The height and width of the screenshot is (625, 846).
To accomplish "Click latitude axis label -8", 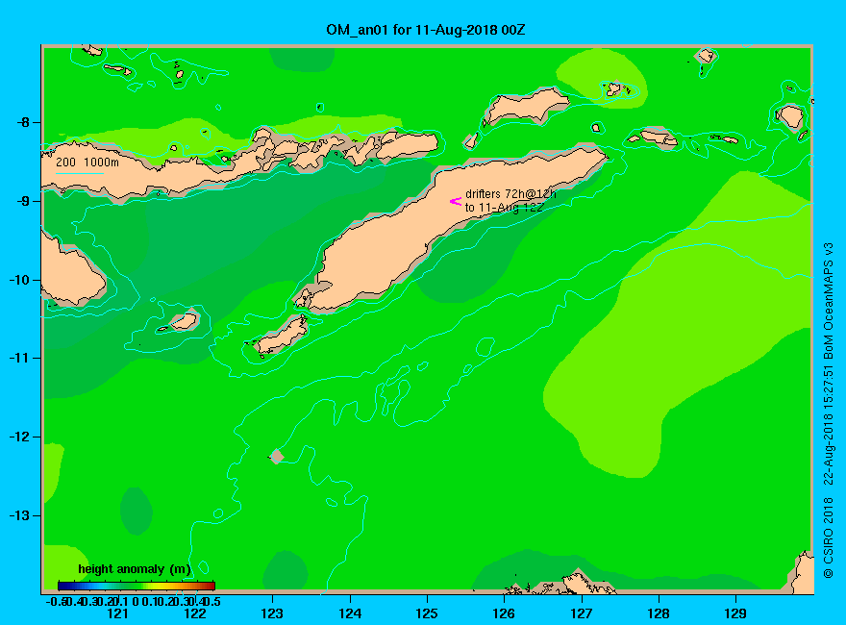I will [24, 122].
